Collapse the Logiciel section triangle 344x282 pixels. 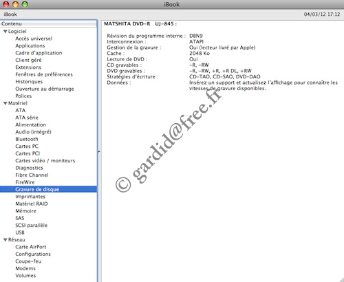point(5,32)
